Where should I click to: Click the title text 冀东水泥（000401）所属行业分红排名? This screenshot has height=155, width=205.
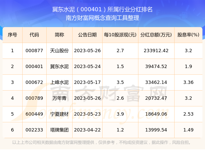click(102, 9)
